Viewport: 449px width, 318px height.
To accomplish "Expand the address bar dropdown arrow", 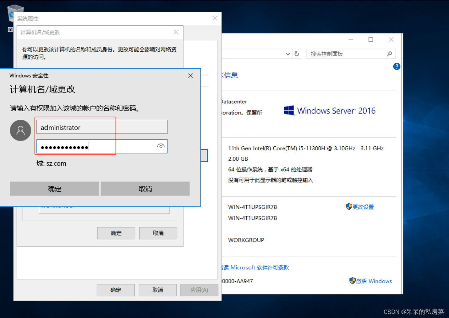I will 288,54.
